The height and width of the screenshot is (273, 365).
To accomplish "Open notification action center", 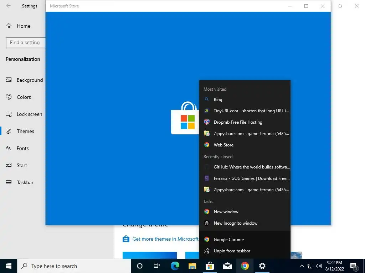I will tap(354, 266).
